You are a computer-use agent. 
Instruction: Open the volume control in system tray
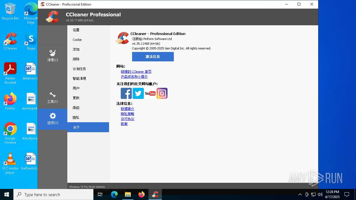tap(320, 194)
